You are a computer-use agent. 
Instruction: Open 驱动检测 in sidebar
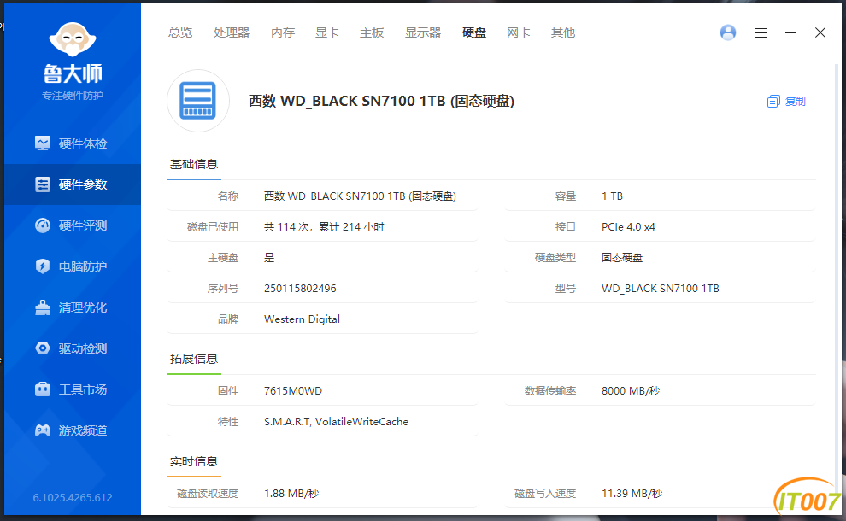pyautogui.click(x=73, y=348)
